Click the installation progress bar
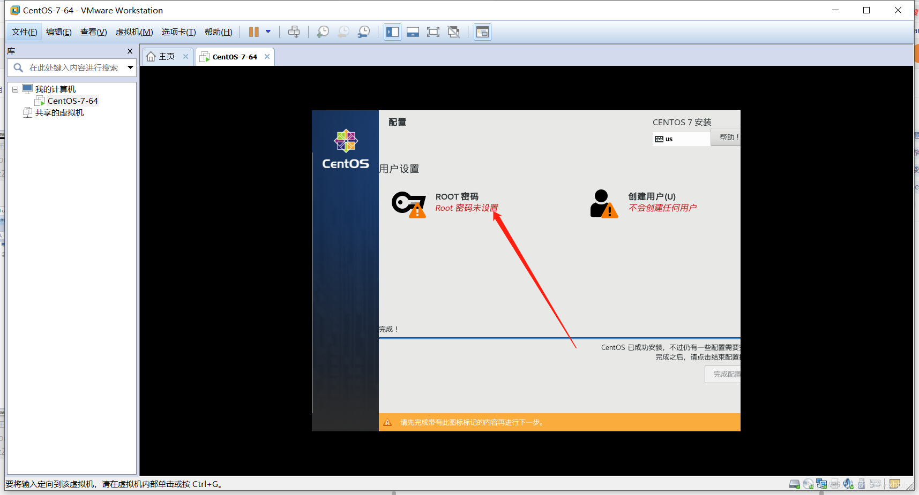 tap(559, 338)
